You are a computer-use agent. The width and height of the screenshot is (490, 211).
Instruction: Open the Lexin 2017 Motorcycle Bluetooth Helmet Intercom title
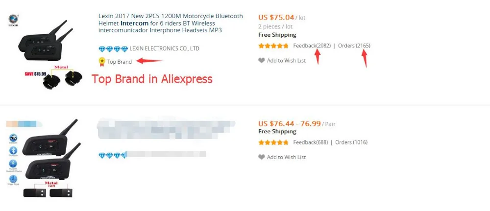click(170, 23)
